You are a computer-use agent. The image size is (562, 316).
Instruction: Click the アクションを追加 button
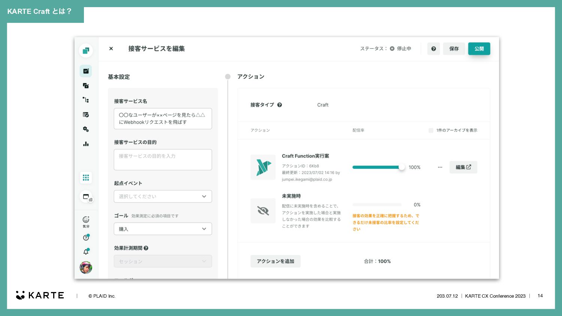click(275, 261)
